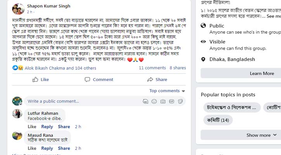Select the টাইমস্কেল ও সিলেকশন topic chip
This screenshot has height=155, width=281.
click(x=232, y=107)
